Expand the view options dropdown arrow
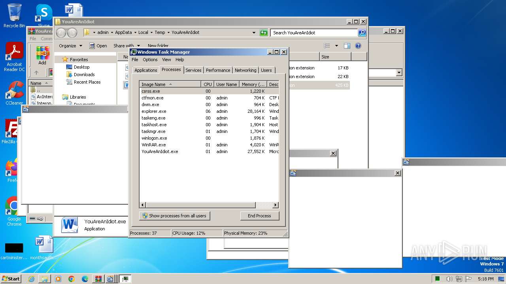 pos(336,46)
